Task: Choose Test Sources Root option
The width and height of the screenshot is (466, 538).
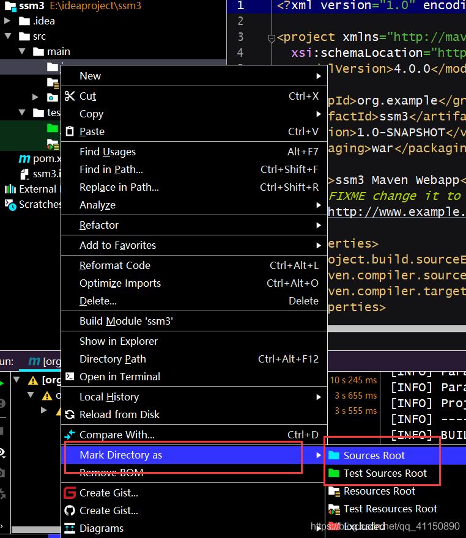Action: 385,473
